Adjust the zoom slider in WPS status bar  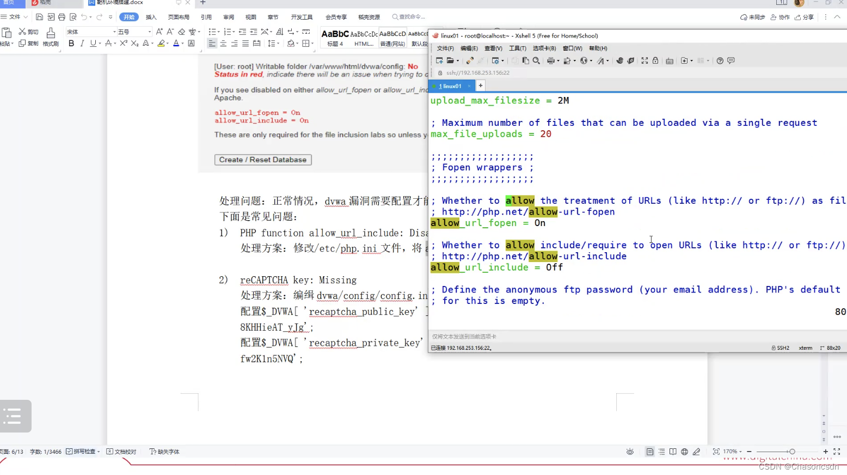pos(792,452)
